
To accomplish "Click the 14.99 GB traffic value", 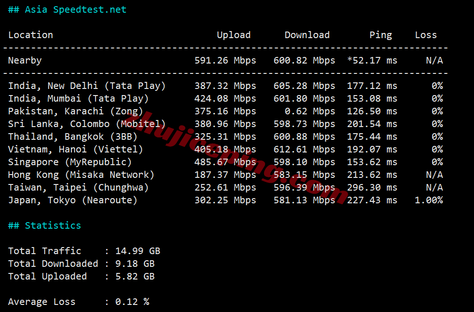I will tap(138, 251).
